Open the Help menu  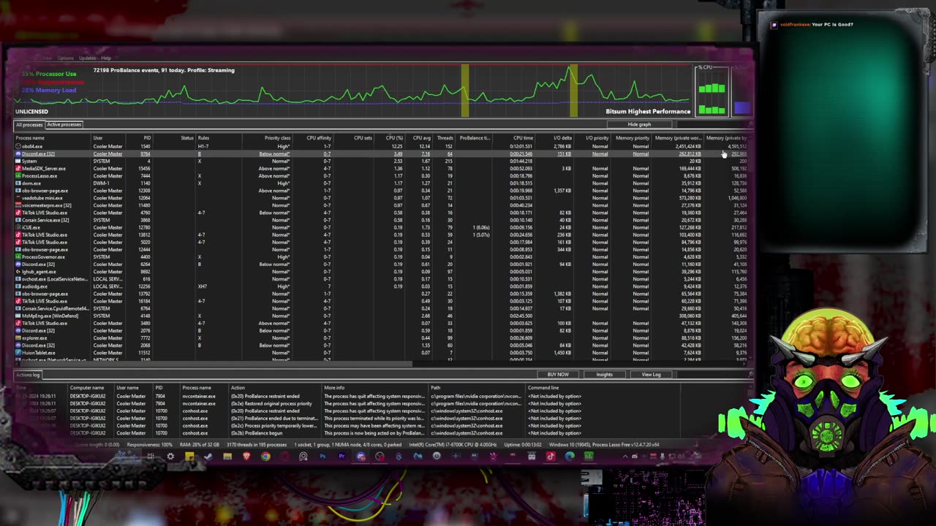(106, 58)
